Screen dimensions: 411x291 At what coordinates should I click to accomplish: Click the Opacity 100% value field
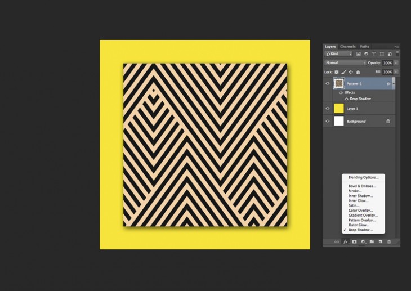click(x=387, y=63)
